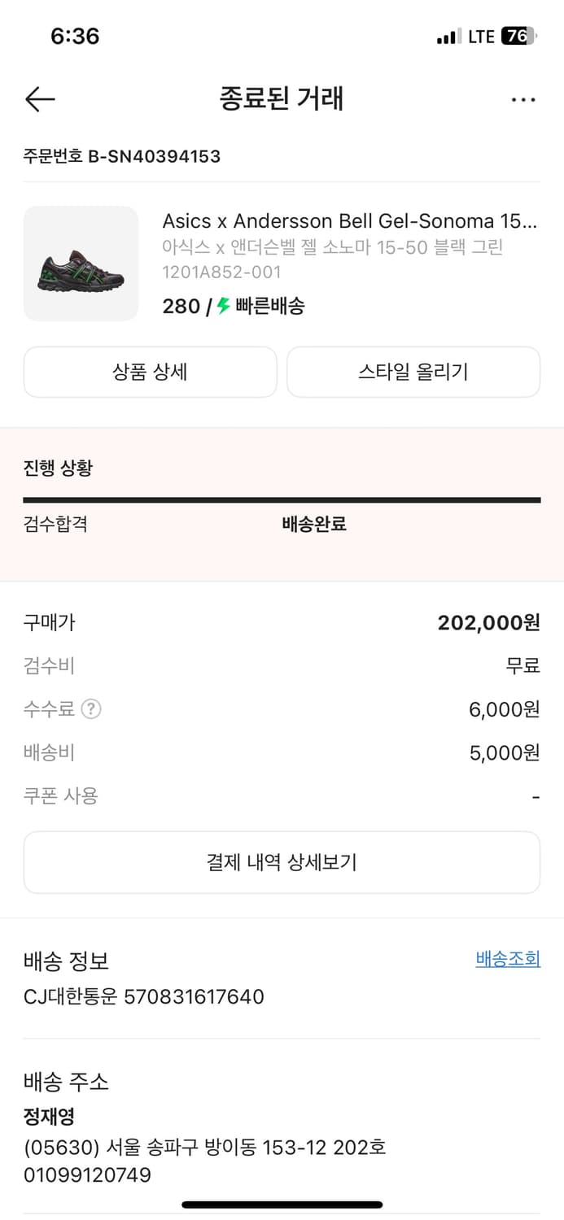
Task: Tap the 배송완료 progress status label
Action: pyautogui.click(x=314, y=524)
